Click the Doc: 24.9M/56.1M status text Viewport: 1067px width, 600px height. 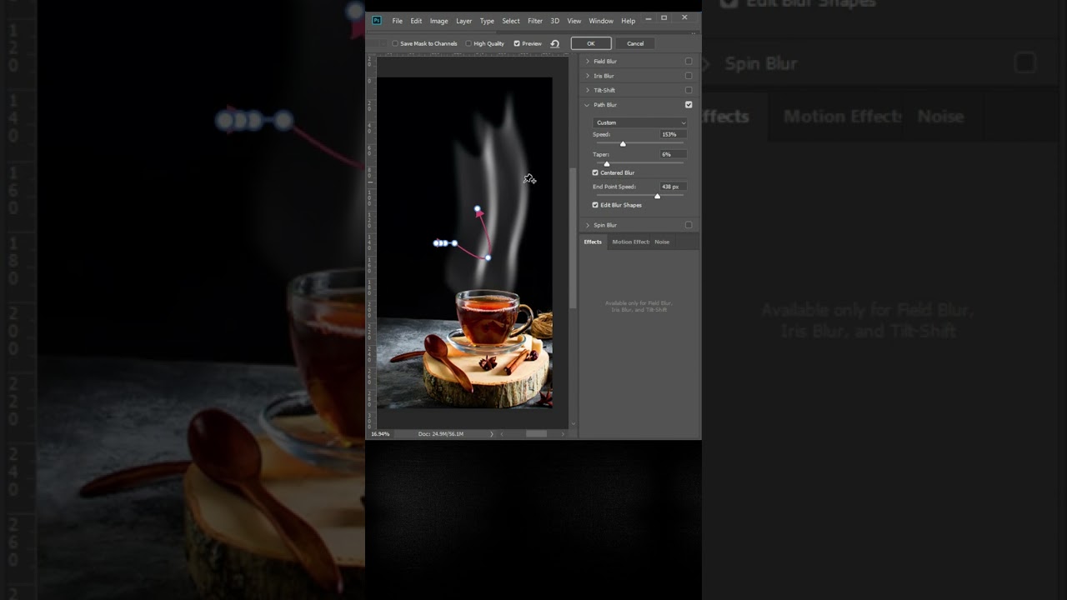click(441, 434)
